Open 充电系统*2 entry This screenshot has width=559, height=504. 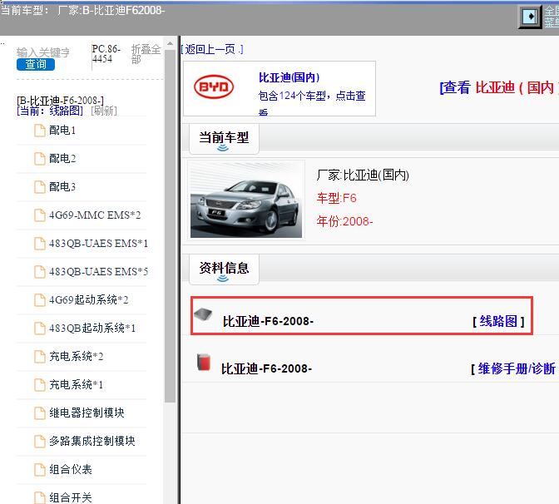77,357
